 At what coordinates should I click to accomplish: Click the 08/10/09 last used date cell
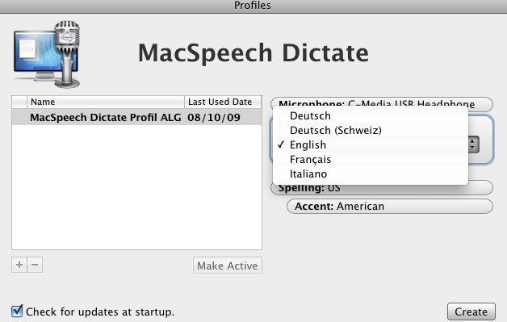(214, 117)
